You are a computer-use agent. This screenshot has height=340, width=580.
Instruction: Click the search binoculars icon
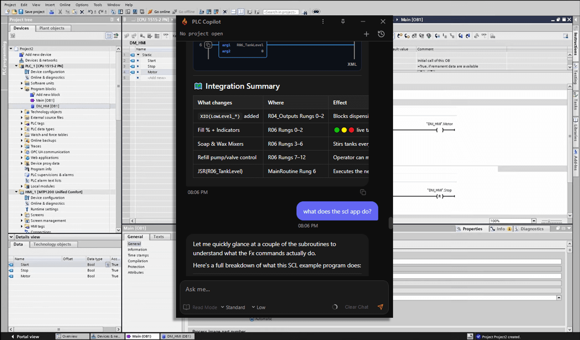pyautogui.click(x=305, y=12)
